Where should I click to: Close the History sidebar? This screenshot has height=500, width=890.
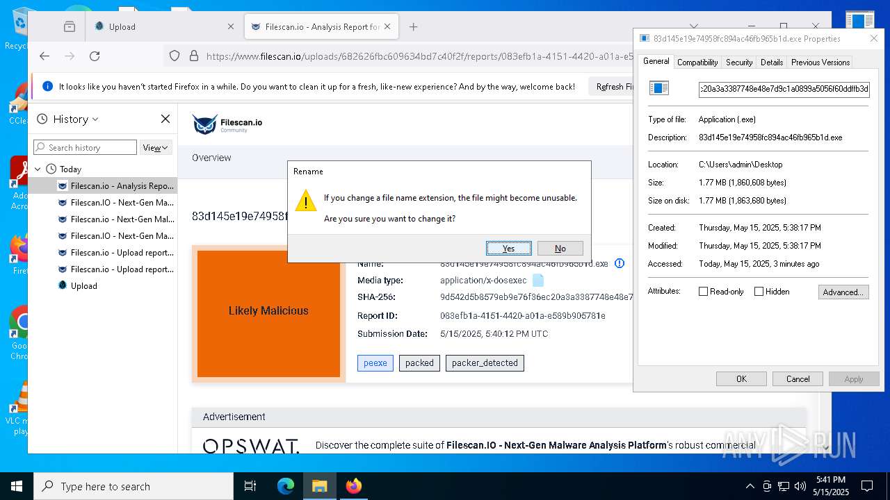click(x=165, y=119)
